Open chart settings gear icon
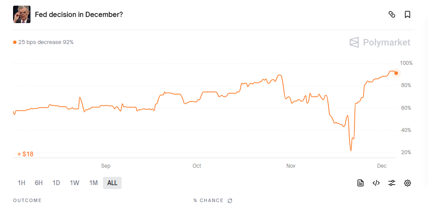Viewport: 428px width, 206px height. (408, 183)
